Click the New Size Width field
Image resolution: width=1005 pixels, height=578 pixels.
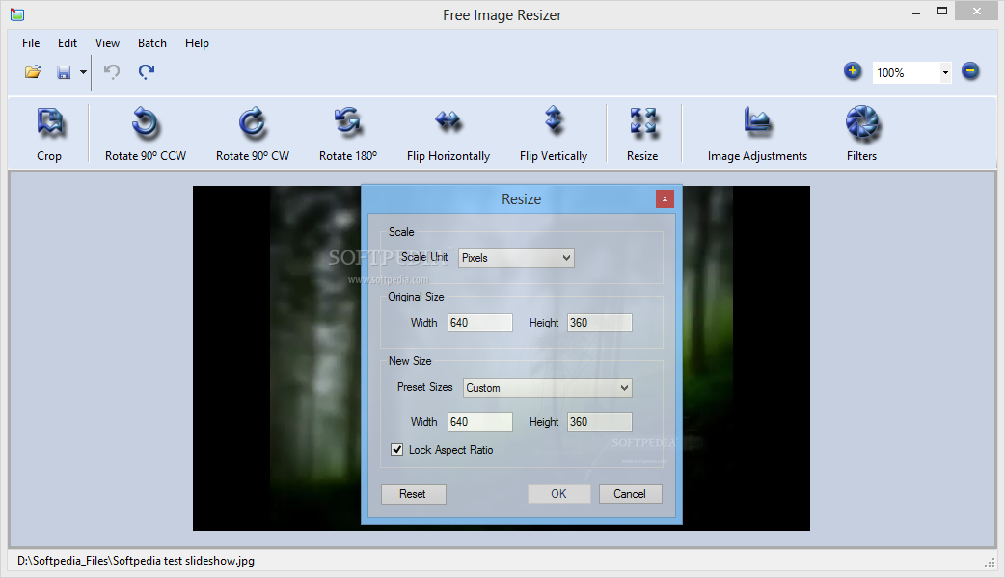pos(479,422)
